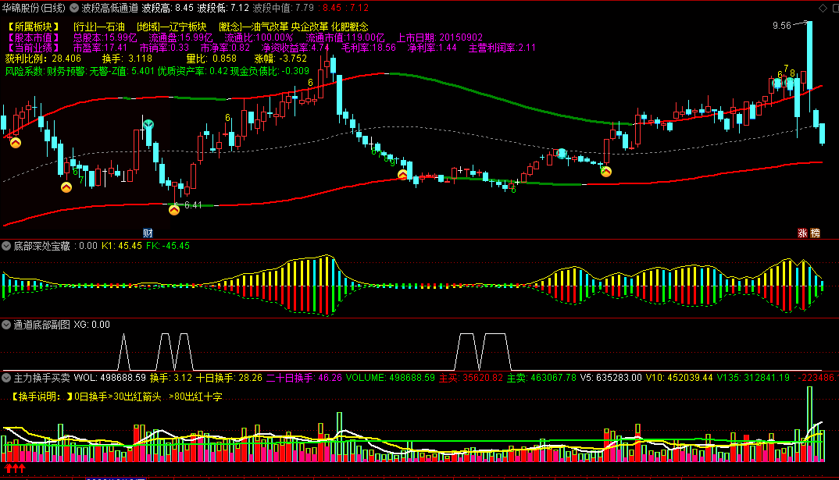The image size is (839, 480).
Task: Click 十日换手: 28.26 value
Action: (229, 378)
